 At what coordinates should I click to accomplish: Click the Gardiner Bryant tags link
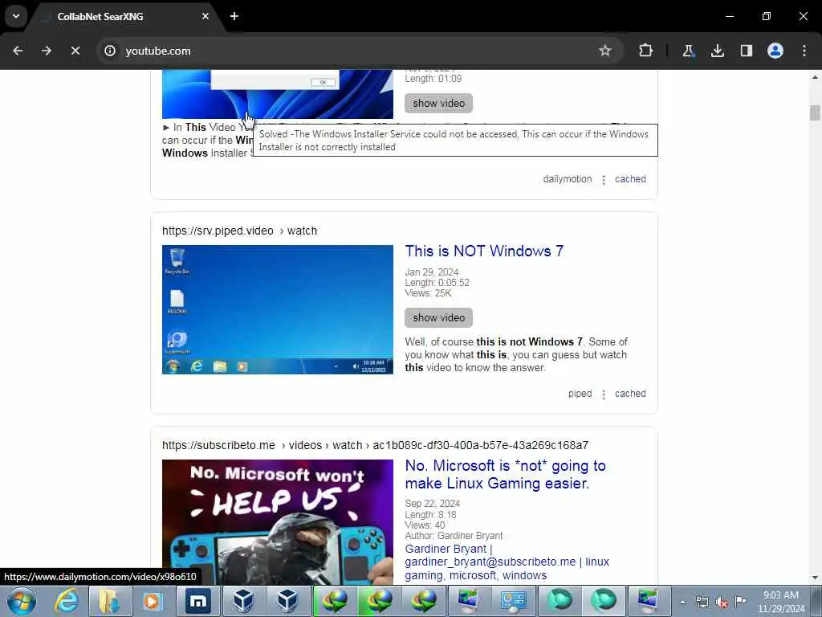[x=507, y=562]
